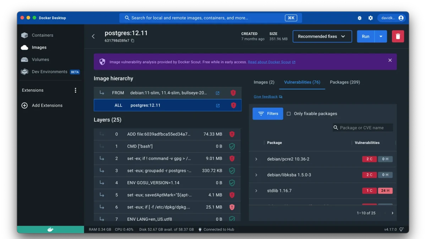426x239 pixels.
Task: Open postgres:12.11 external link icon
Action: tap(218, 106)
